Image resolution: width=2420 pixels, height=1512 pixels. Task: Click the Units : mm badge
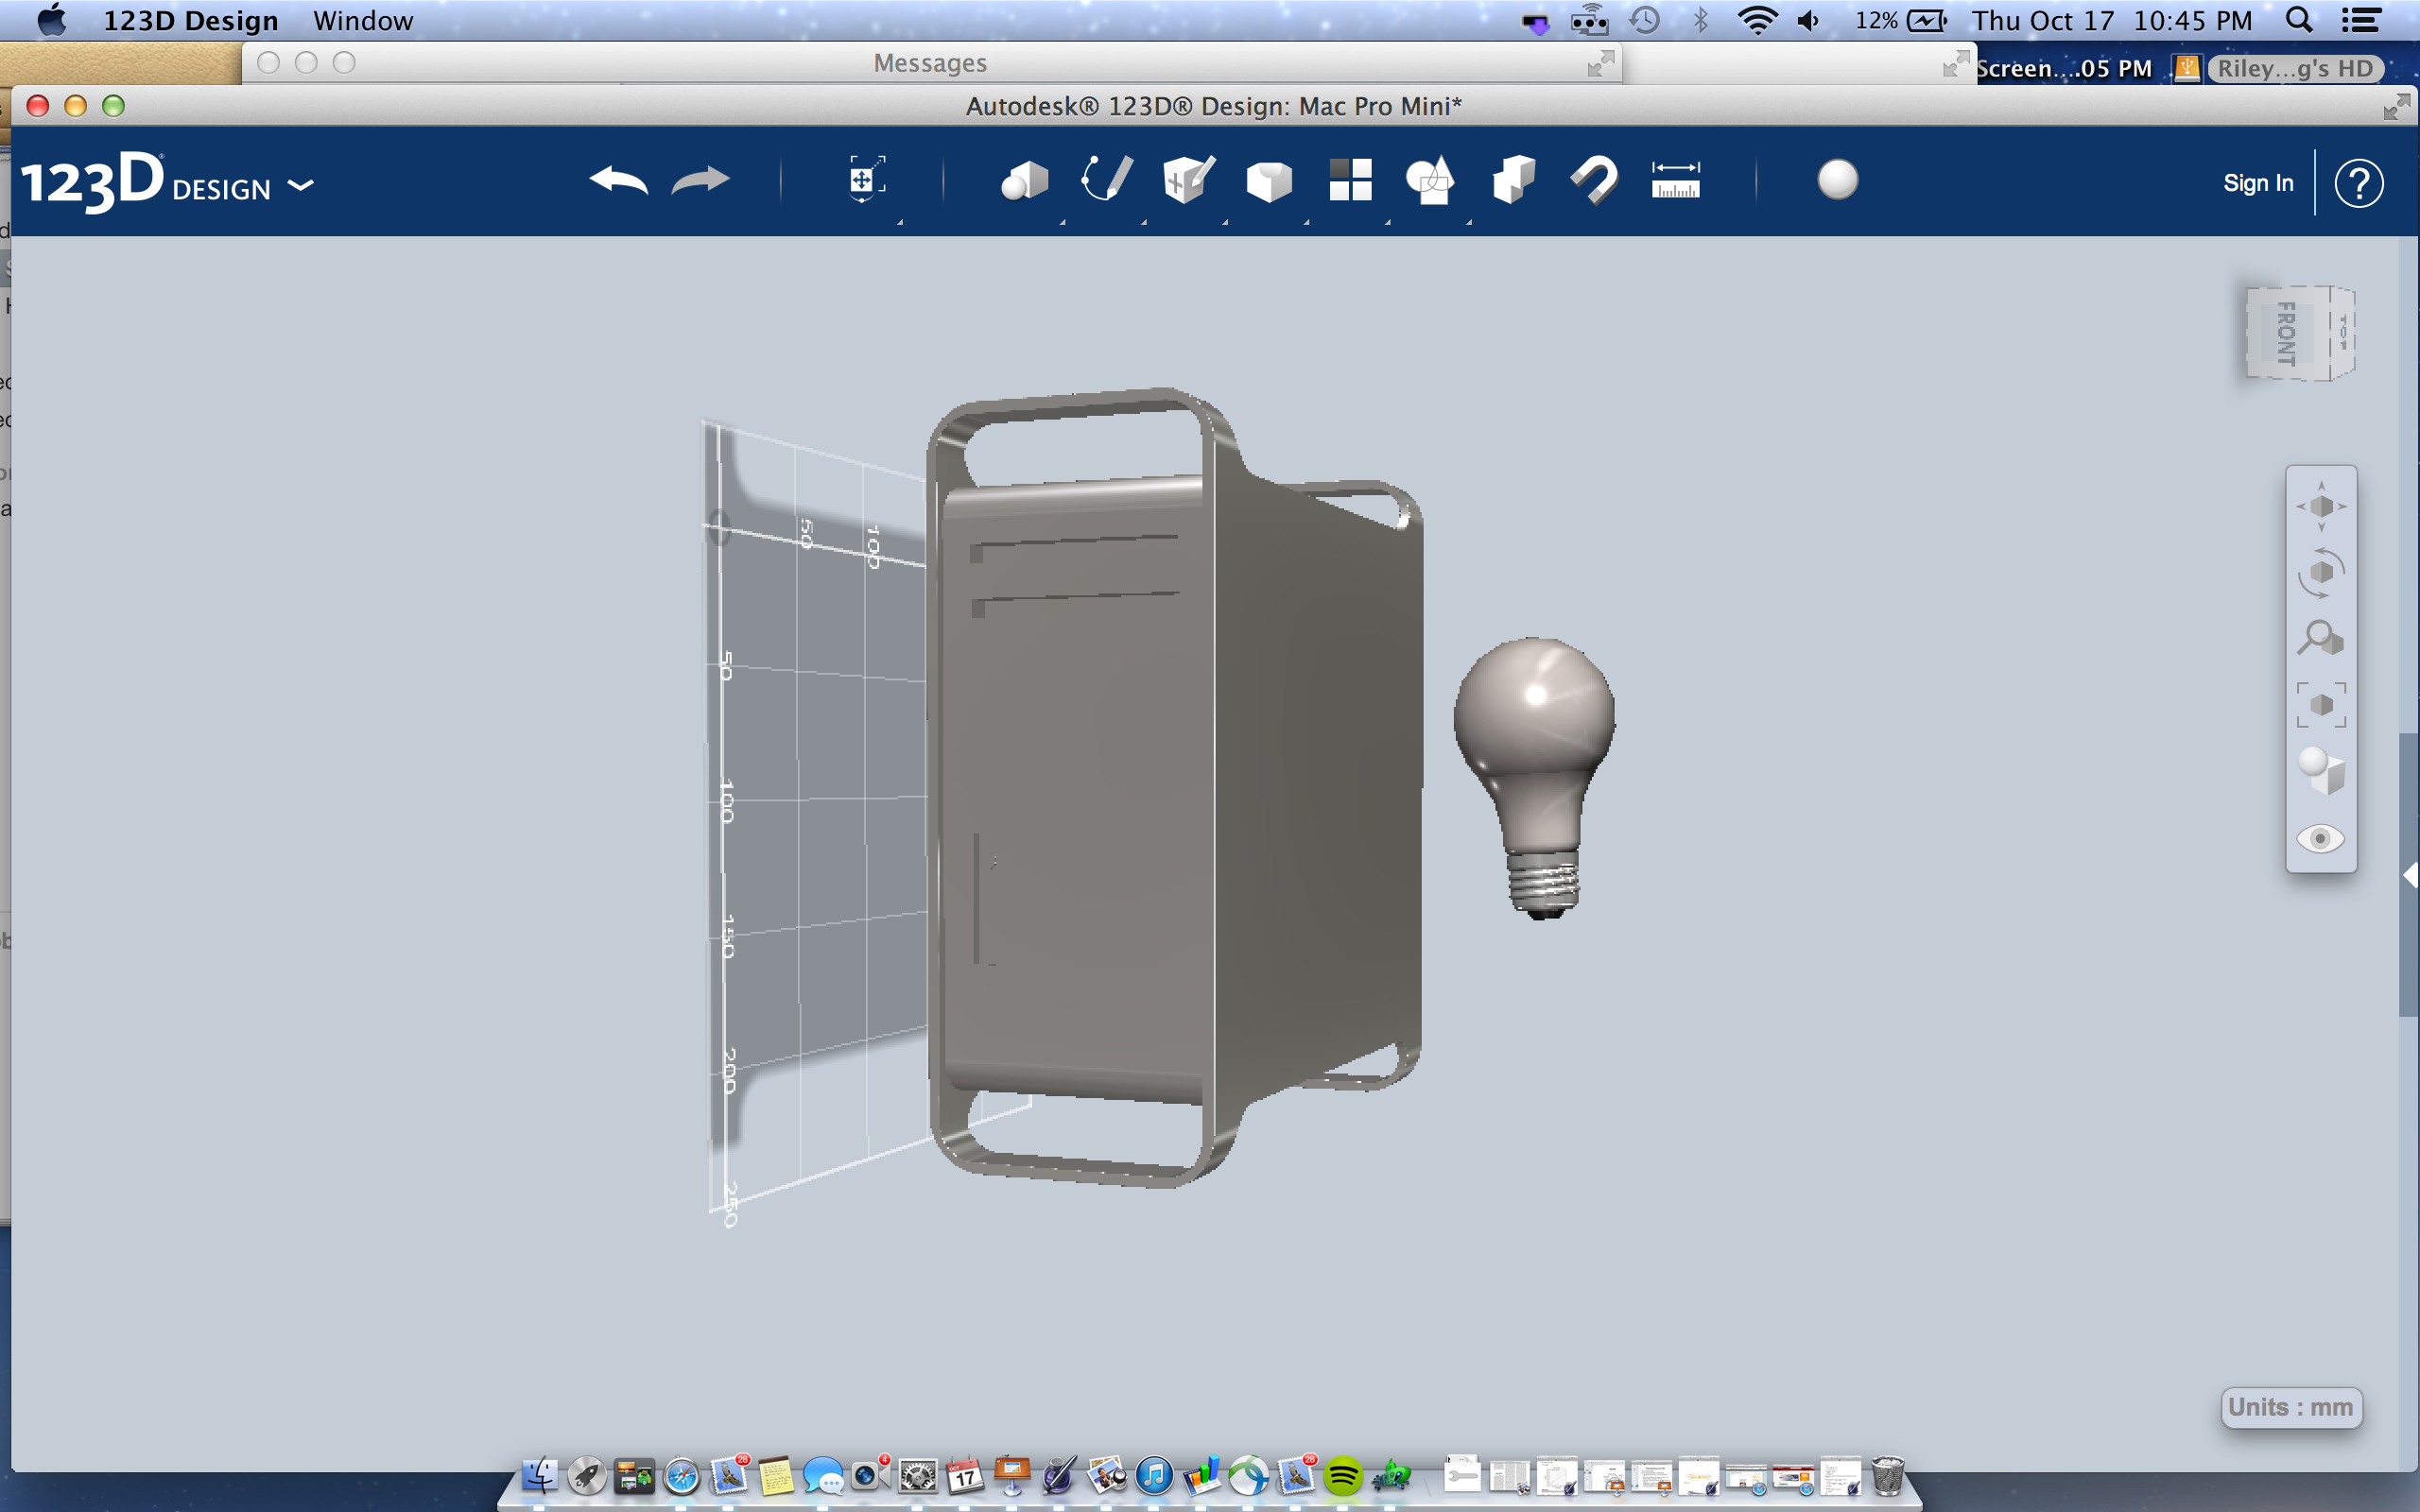[x=2294, y=1407]
